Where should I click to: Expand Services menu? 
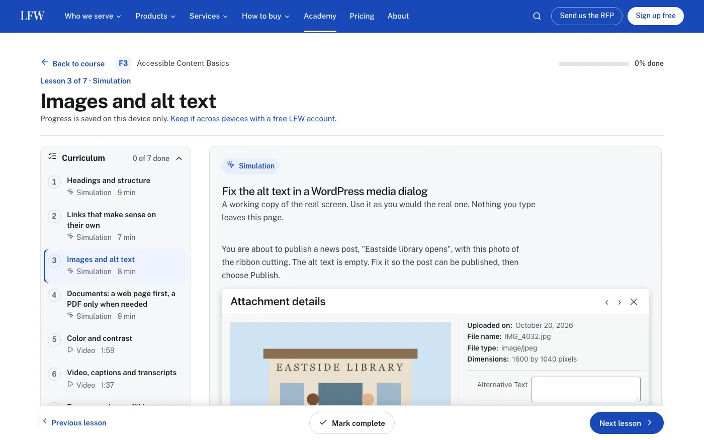pyautogui.click(x=209, y=16)
